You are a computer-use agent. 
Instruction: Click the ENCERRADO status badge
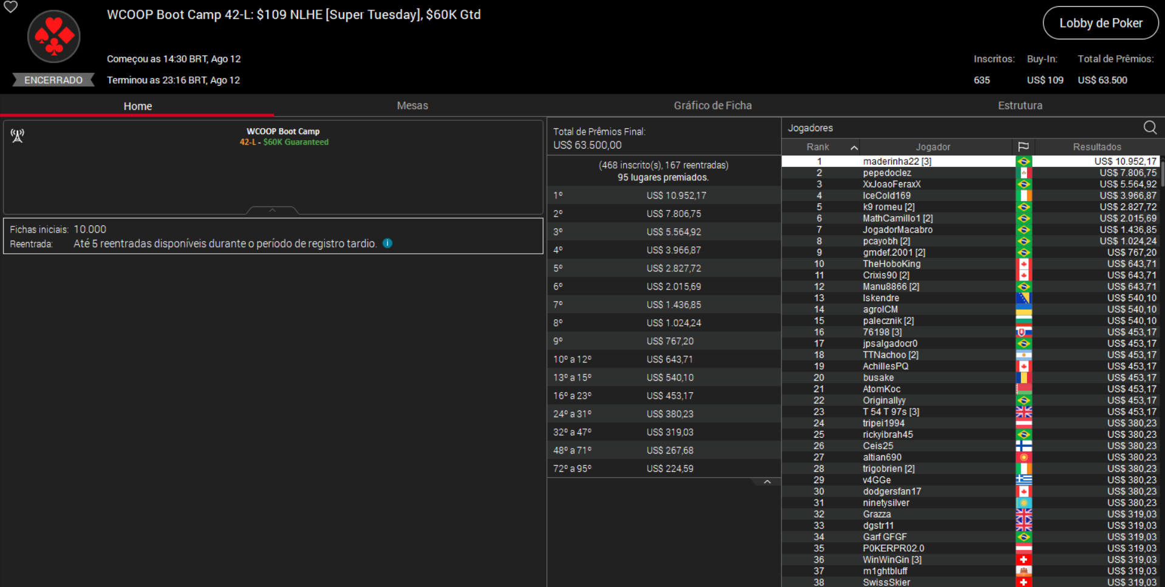coord(53,80)
